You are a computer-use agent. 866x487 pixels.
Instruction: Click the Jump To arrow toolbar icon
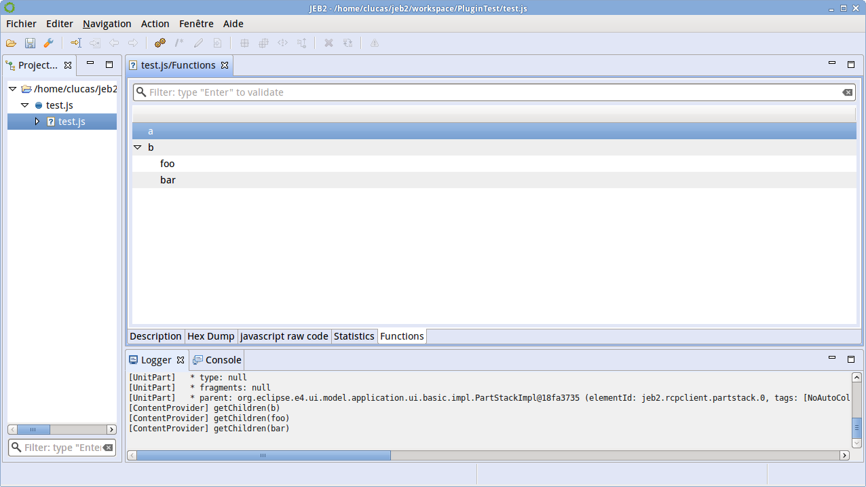pos(75,43)
